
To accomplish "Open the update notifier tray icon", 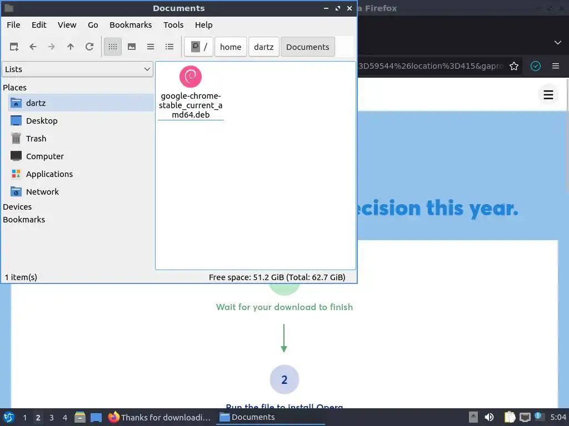I will pos(539,417).
